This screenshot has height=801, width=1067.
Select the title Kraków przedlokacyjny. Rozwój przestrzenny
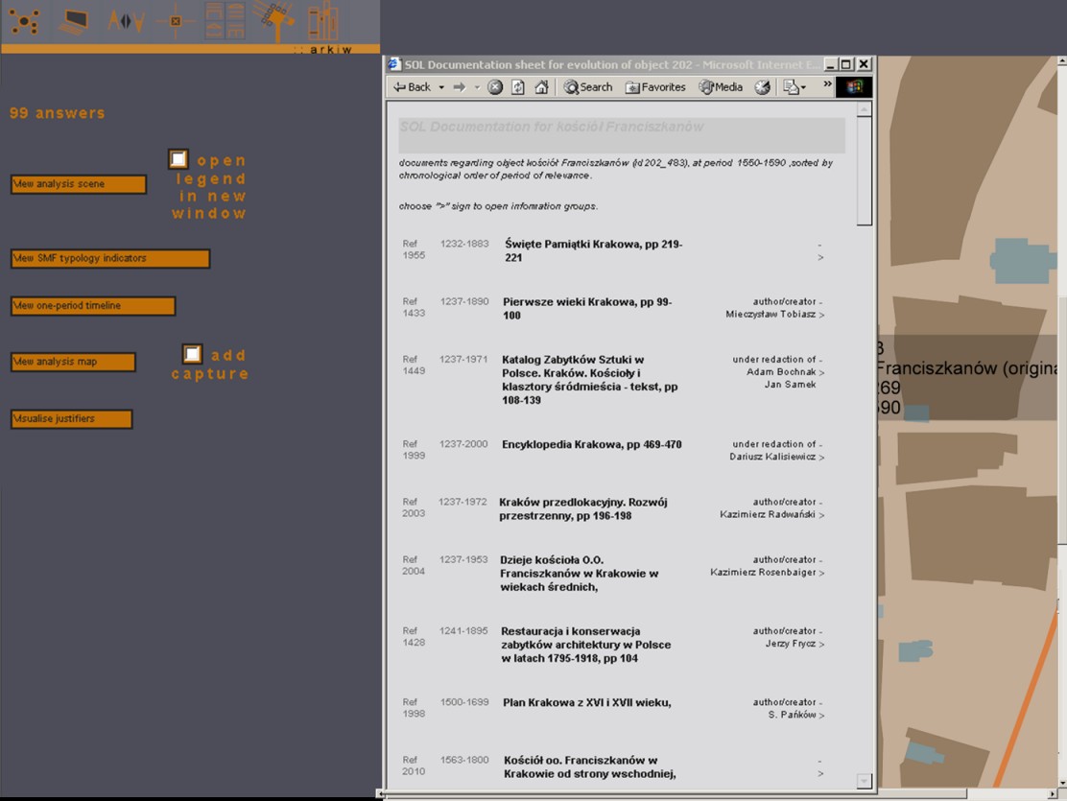coord(583,508)
